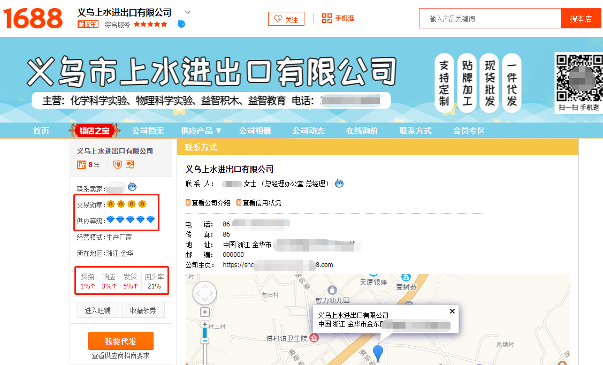Open the 镇店之宝 tab

click(x=94, y=131)
